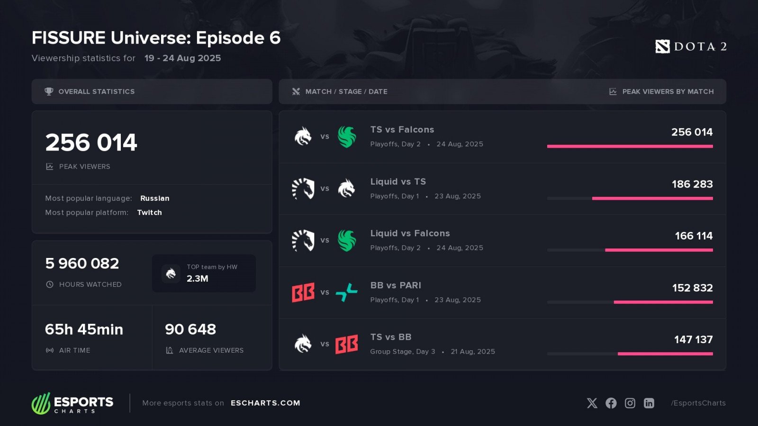Screen dimensions: 758x426
Task: Click the PARI team logo
Action: [347, 292]
